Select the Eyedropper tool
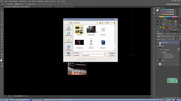The image size is (181, 101). coord(2,22)
